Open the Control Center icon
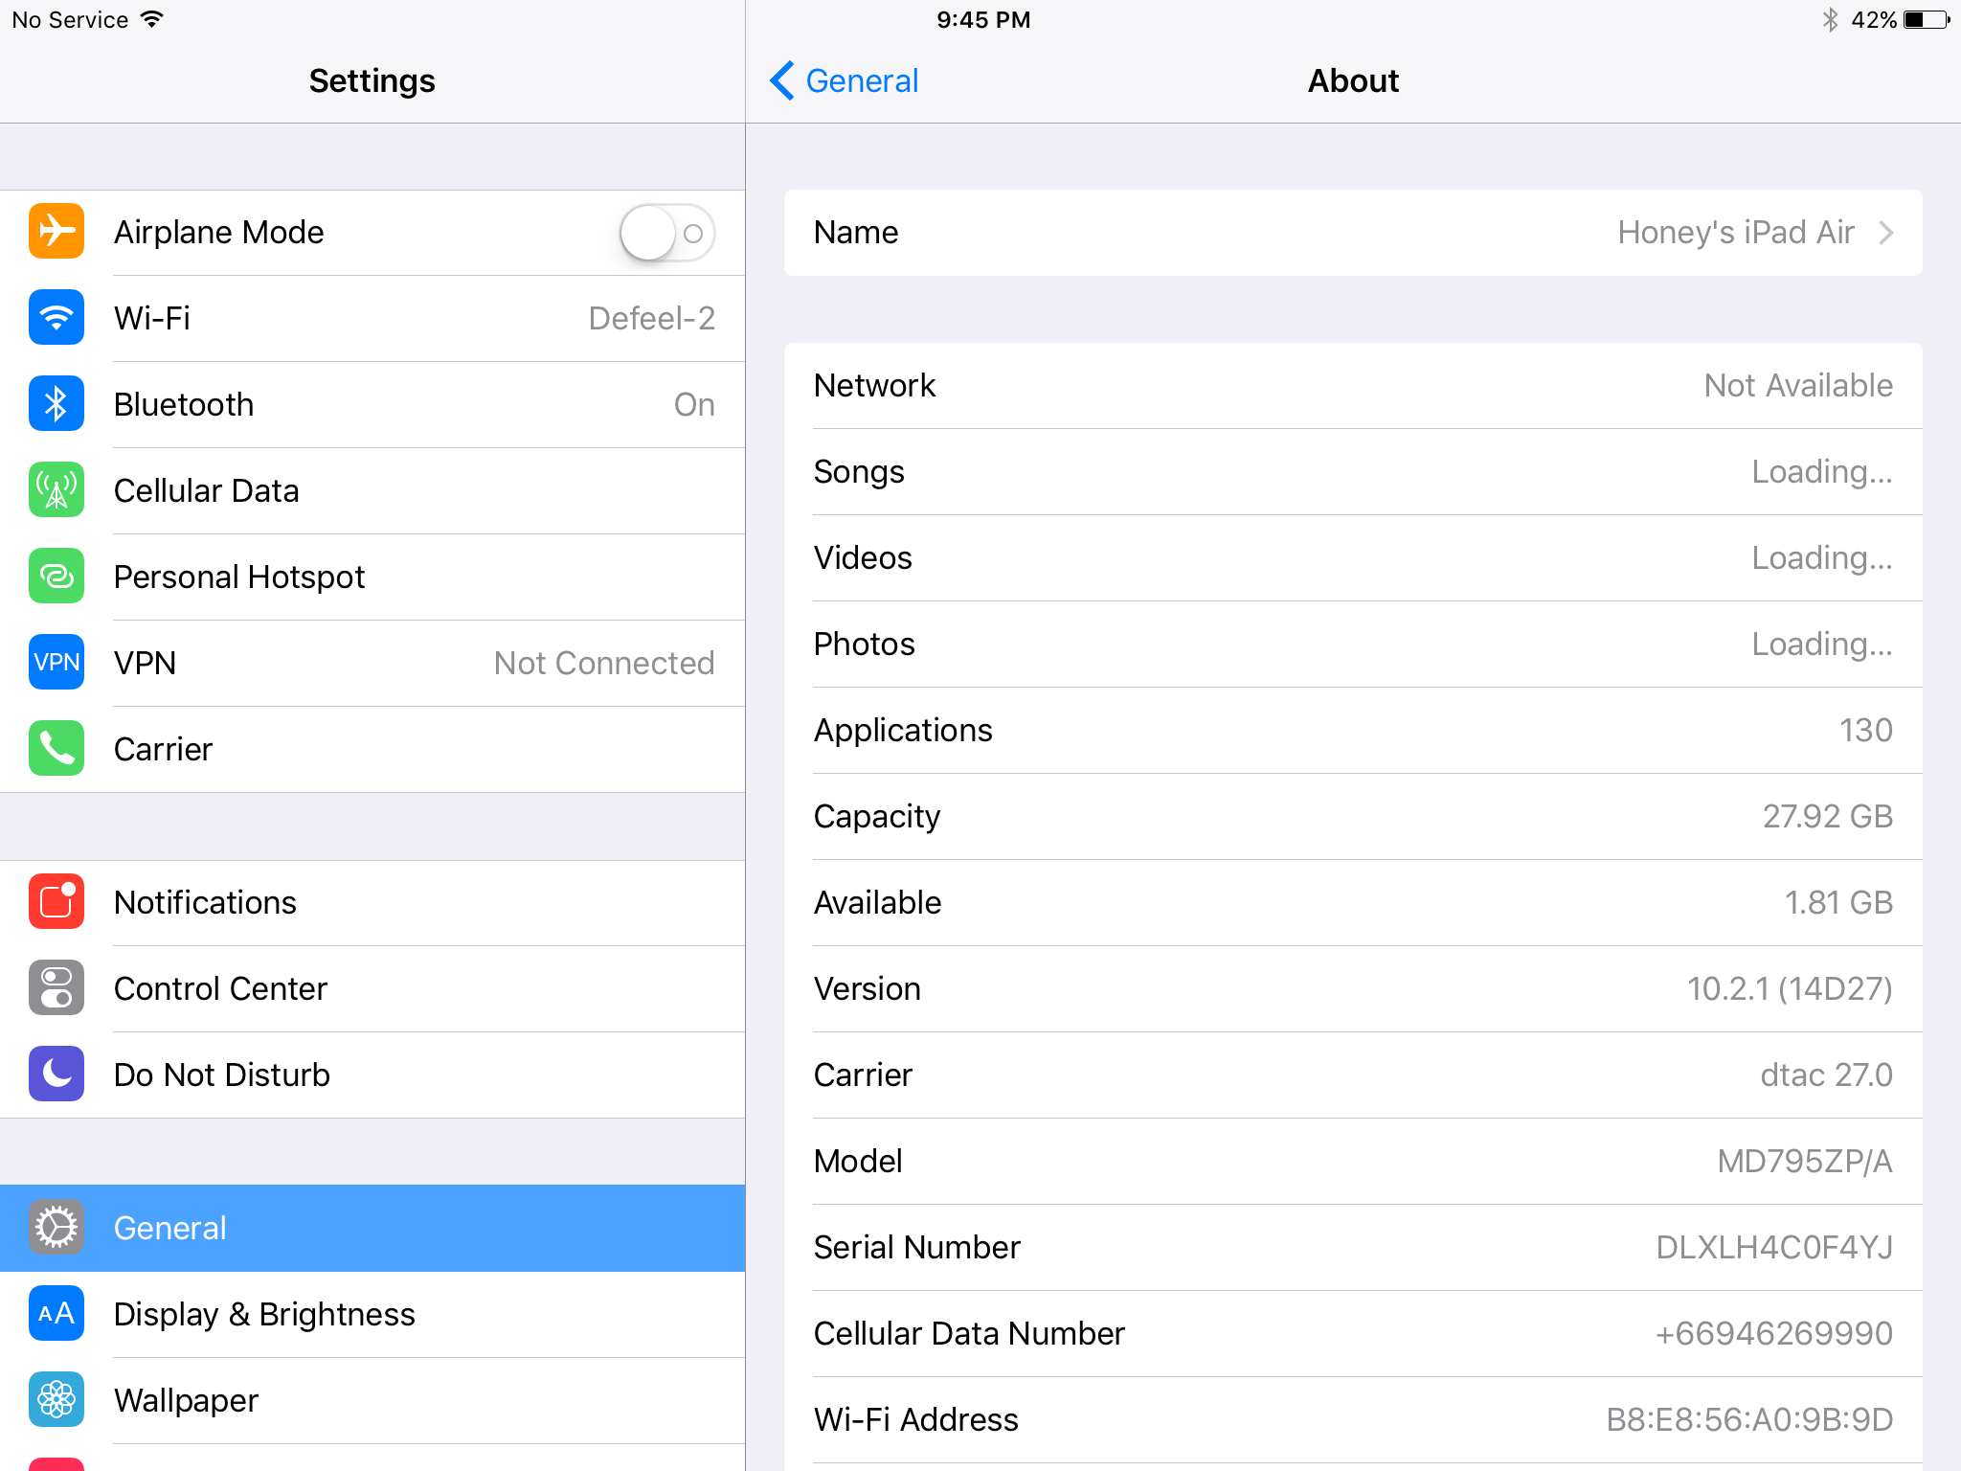This screenshot has height=1471, width=1961. 56,988
